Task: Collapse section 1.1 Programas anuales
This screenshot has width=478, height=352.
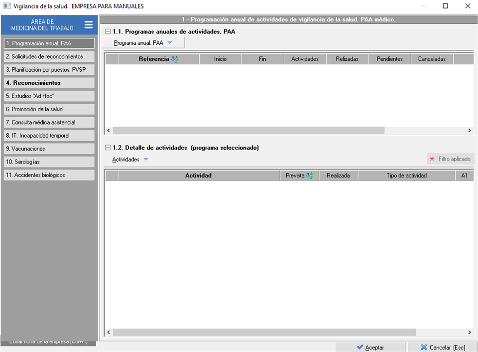Action: click(108, 31)
